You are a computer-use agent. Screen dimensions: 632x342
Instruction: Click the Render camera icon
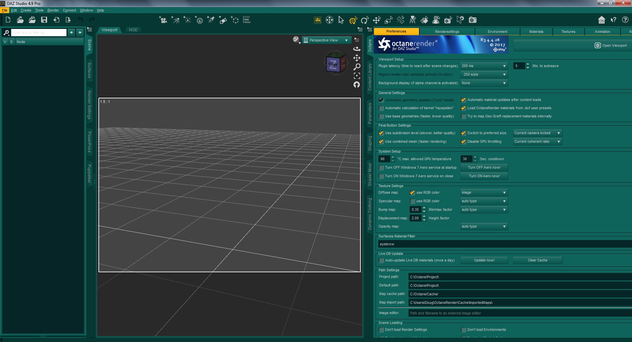(x=473, y=20)
